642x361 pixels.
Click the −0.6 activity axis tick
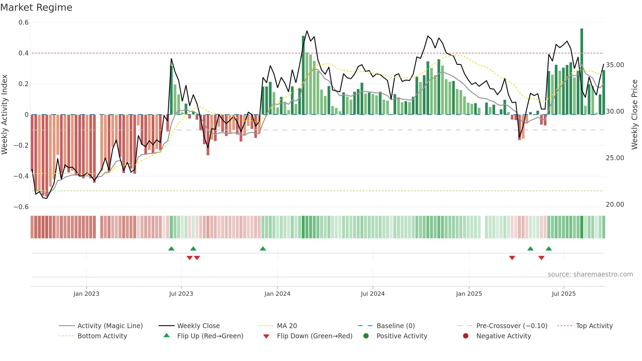click(21, 207)
